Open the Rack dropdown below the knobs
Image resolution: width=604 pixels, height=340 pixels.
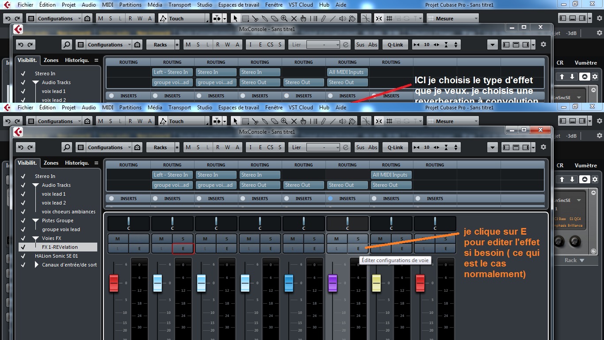point(575,260)
